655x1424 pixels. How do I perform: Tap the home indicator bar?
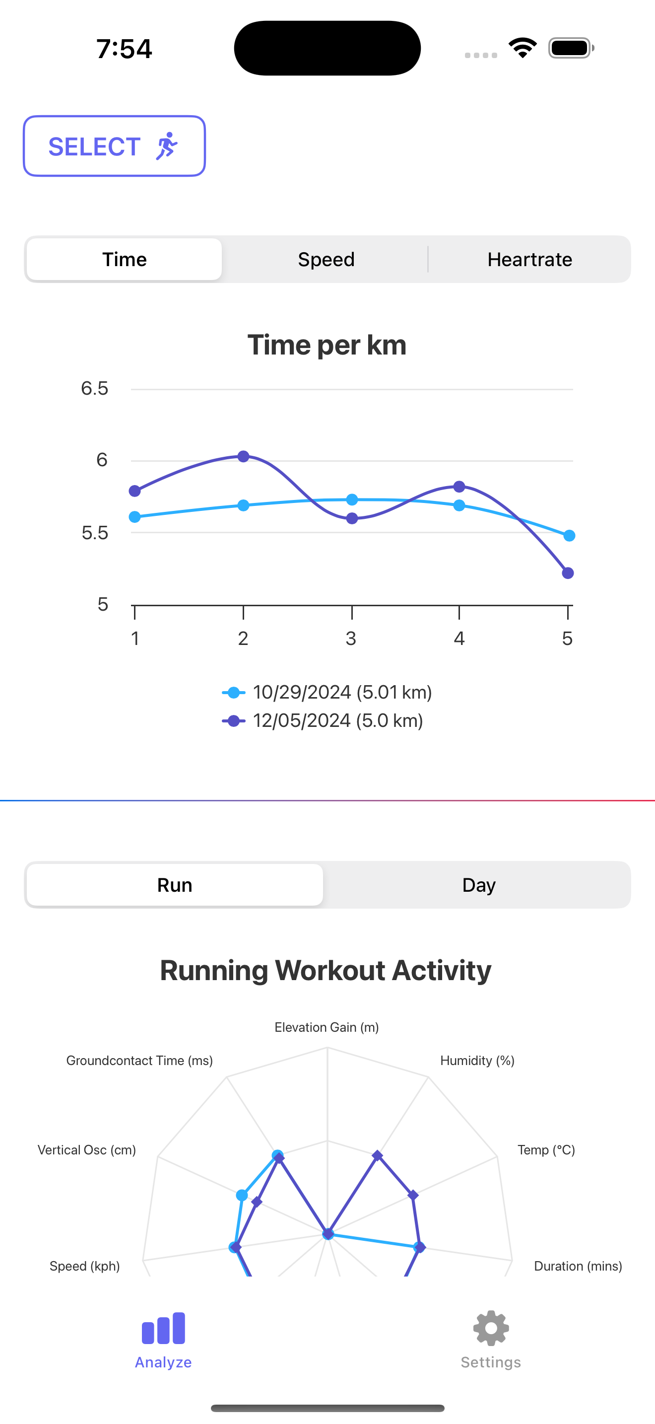[x=327, y=1408]
